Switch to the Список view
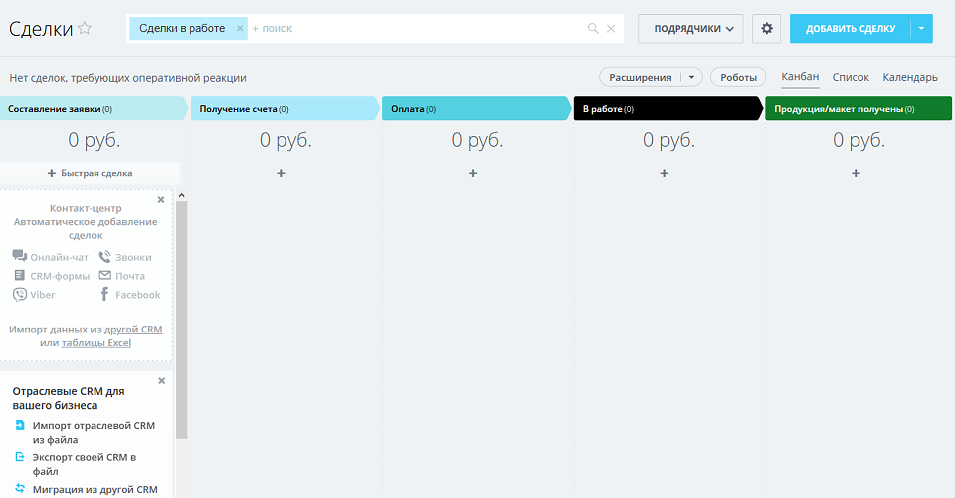 [851, 77]
